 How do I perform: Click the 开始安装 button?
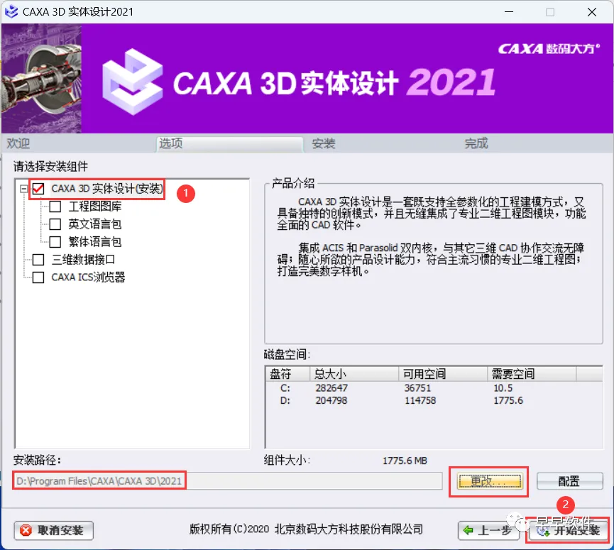[568, 531]
